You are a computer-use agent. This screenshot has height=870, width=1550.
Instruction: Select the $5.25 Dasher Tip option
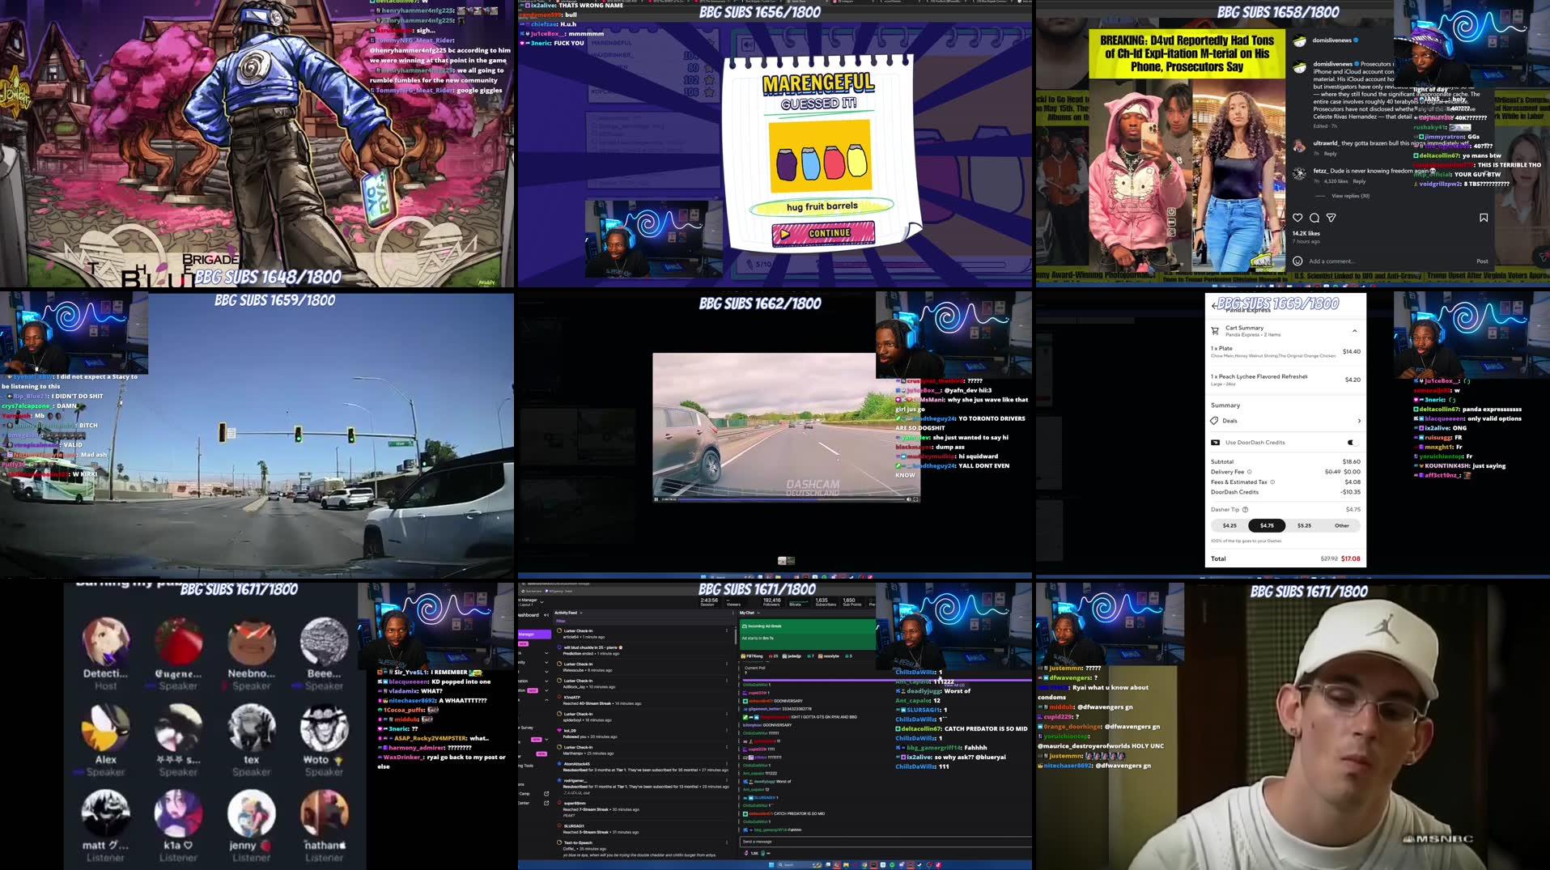click(x=1305, y=525)
